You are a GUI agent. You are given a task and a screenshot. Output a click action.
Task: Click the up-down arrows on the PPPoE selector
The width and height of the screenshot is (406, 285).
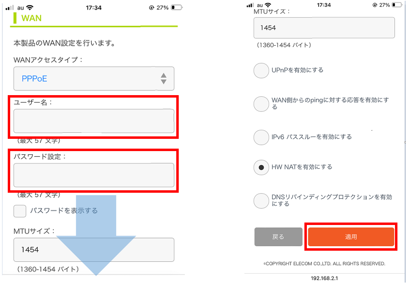[x=163, y=78]
